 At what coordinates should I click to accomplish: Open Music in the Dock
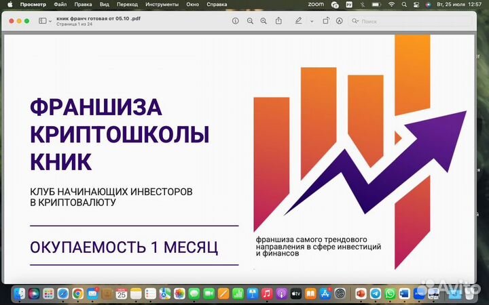coord(267,293)
